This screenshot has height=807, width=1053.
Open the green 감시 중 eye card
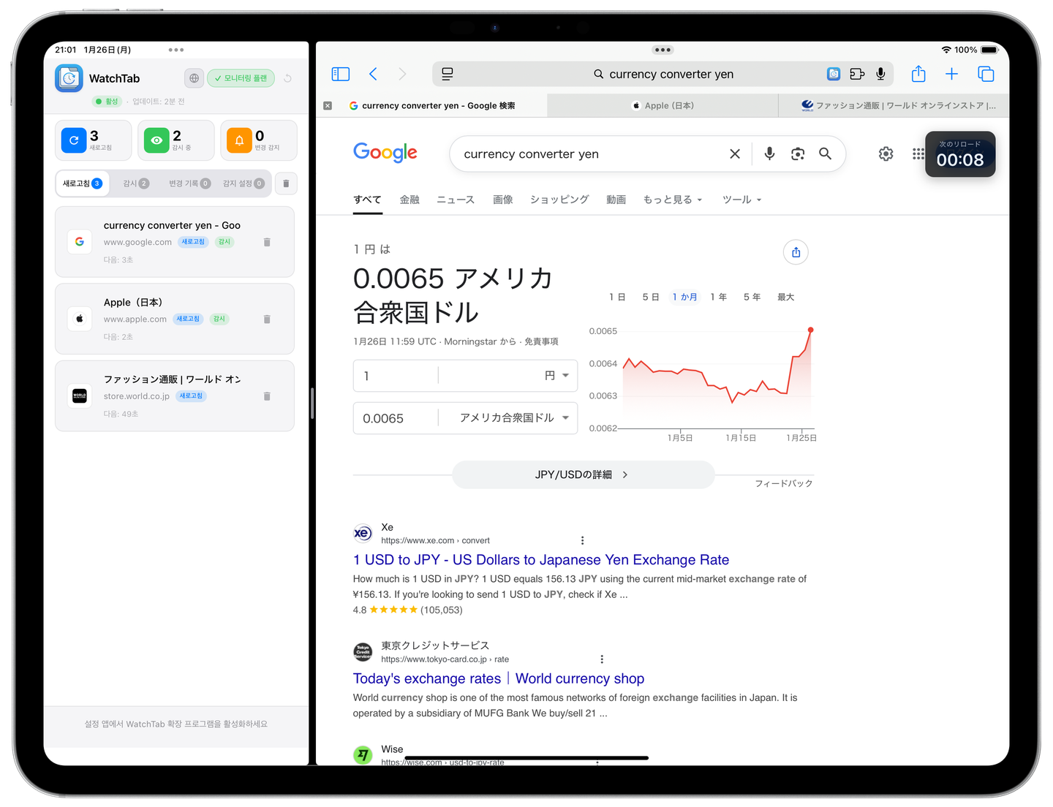tap(176, 140)
